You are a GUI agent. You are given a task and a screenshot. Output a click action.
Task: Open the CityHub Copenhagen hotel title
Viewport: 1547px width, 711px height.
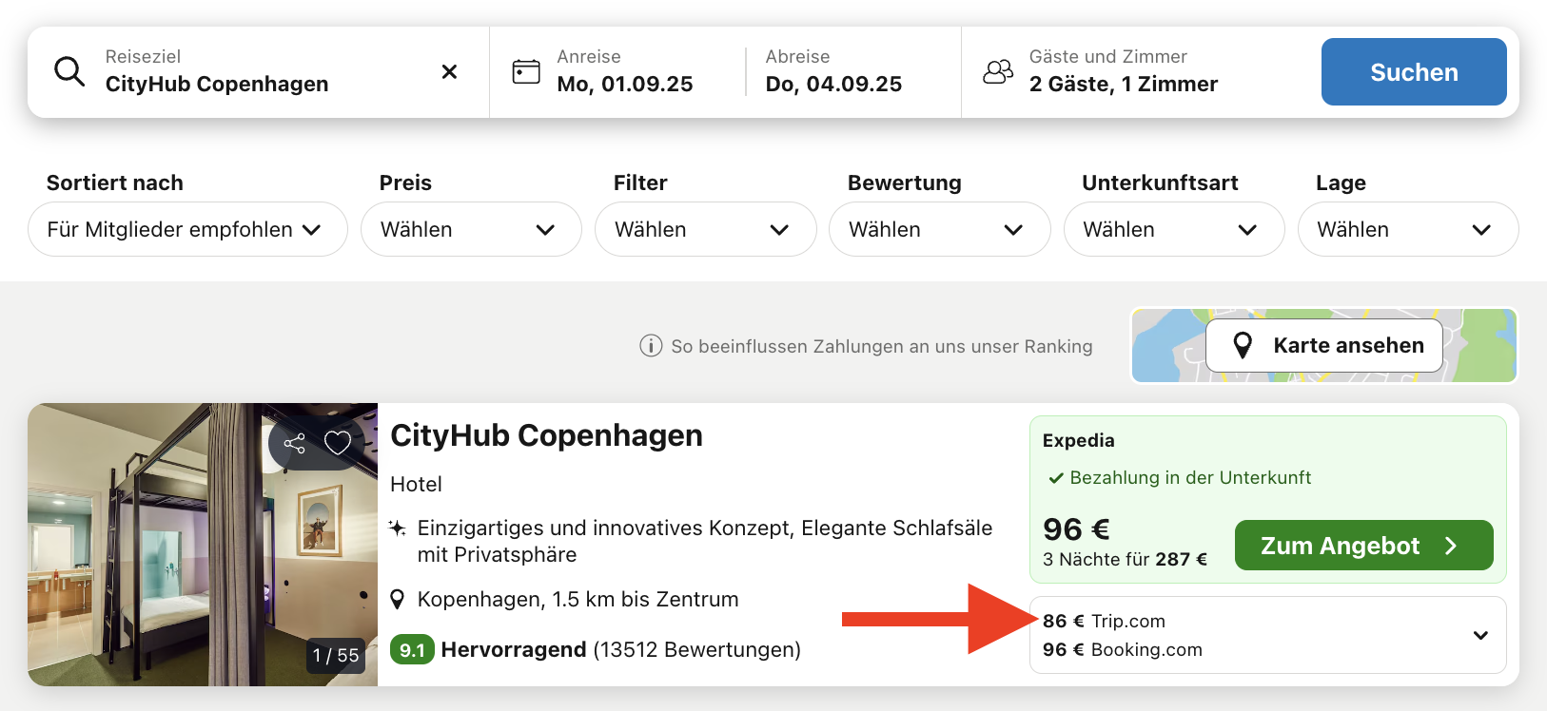(x=546, y=435)
